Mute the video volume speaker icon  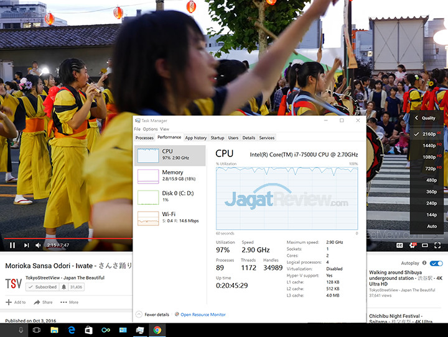tap(38, 245)
